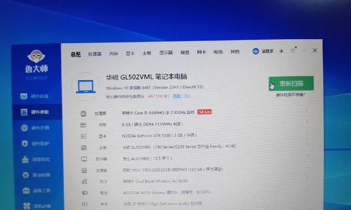351x210 pixels.
Task: Click the 鲁大师 mascot logo
Action: [36, 56]
